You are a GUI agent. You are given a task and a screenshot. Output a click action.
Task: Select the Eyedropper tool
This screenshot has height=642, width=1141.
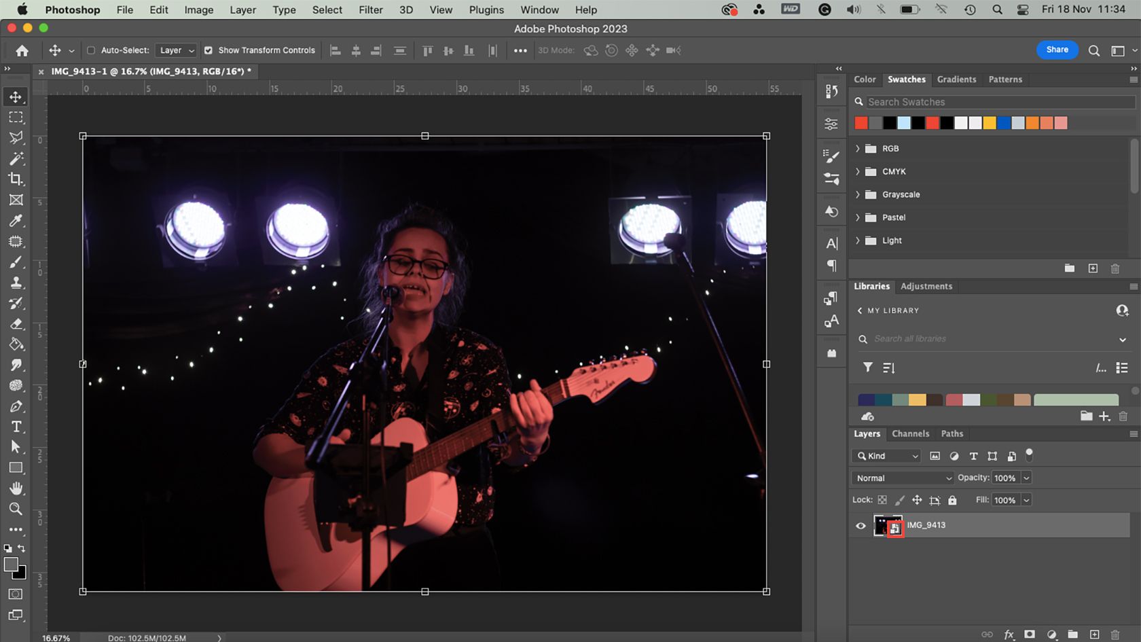tap(16, 221)
